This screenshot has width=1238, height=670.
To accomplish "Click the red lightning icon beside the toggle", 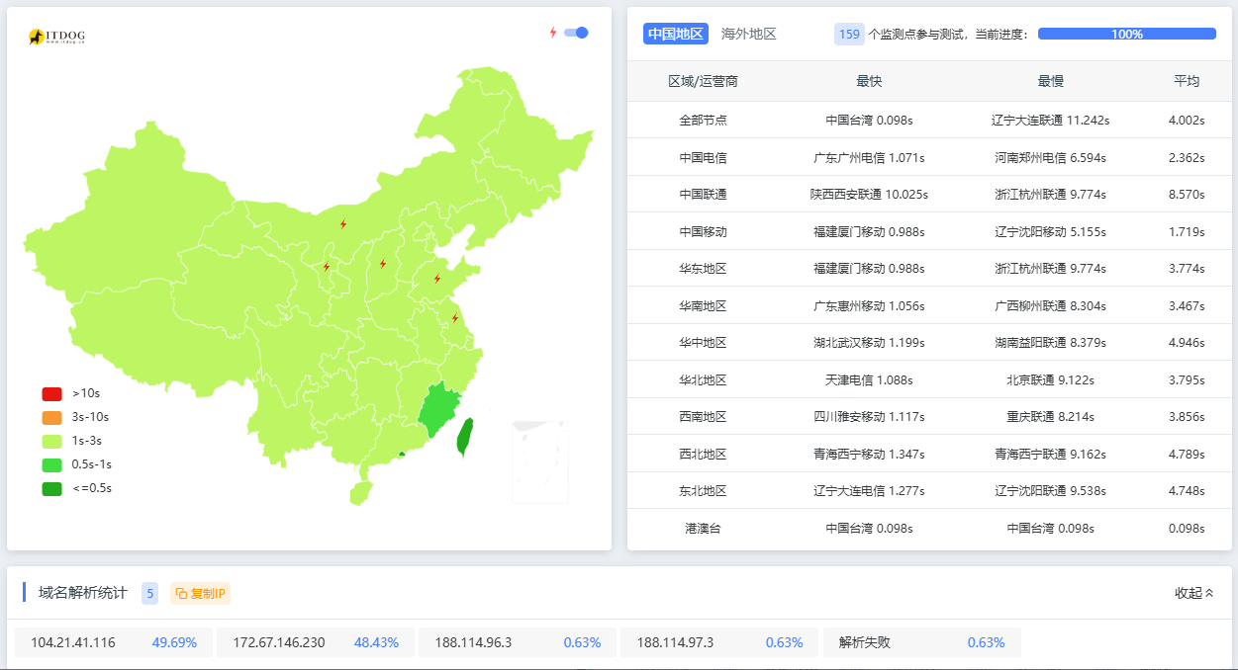I will 553,33.
